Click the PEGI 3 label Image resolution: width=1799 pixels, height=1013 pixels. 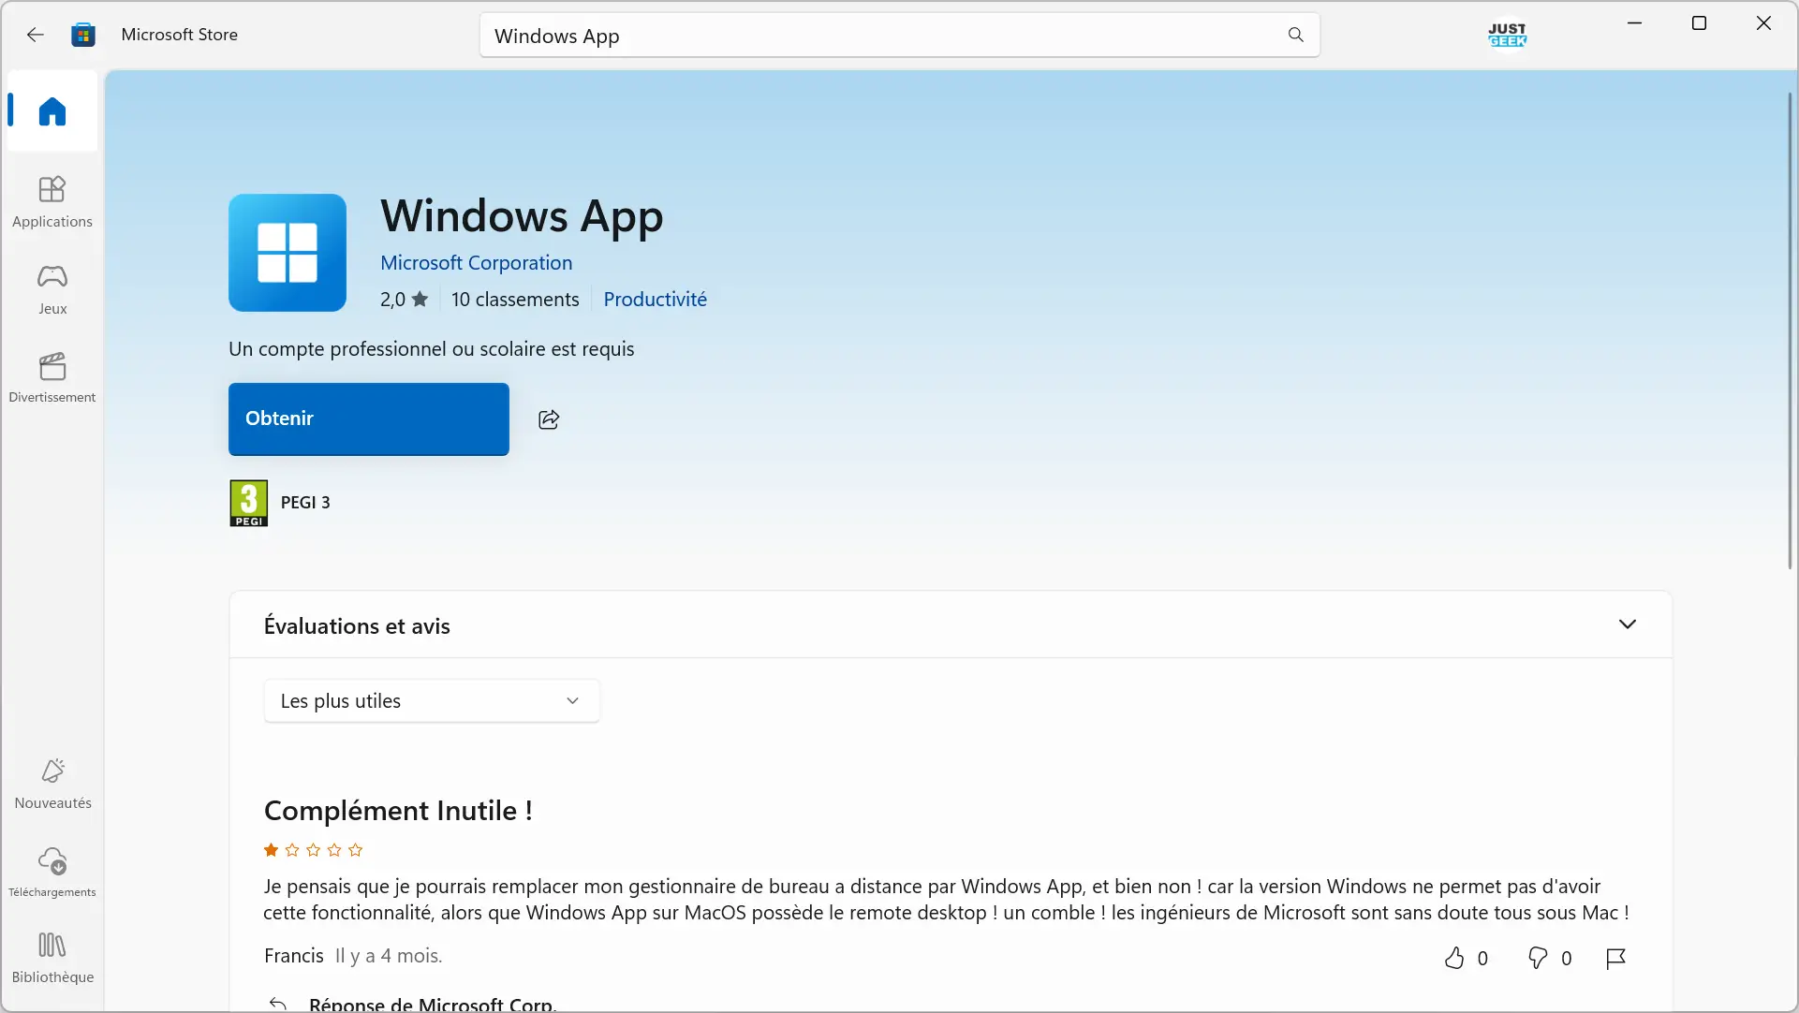pyautogui.click(x=305, y=503)
